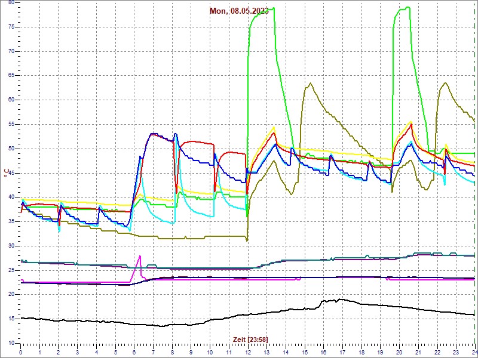Click hour 13 on the time axis
This screenshot has height=358, width=478.
[x=266, y=352]
